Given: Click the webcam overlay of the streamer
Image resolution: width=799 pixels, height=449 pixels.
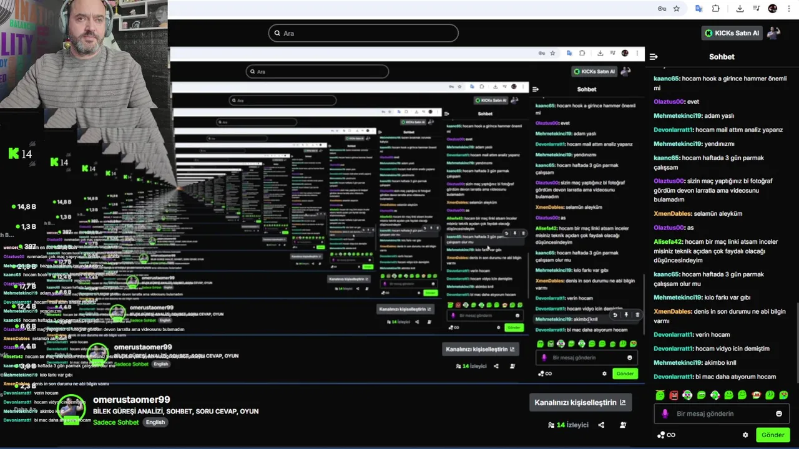Looking at the screenshot, I should click(84, 53).
